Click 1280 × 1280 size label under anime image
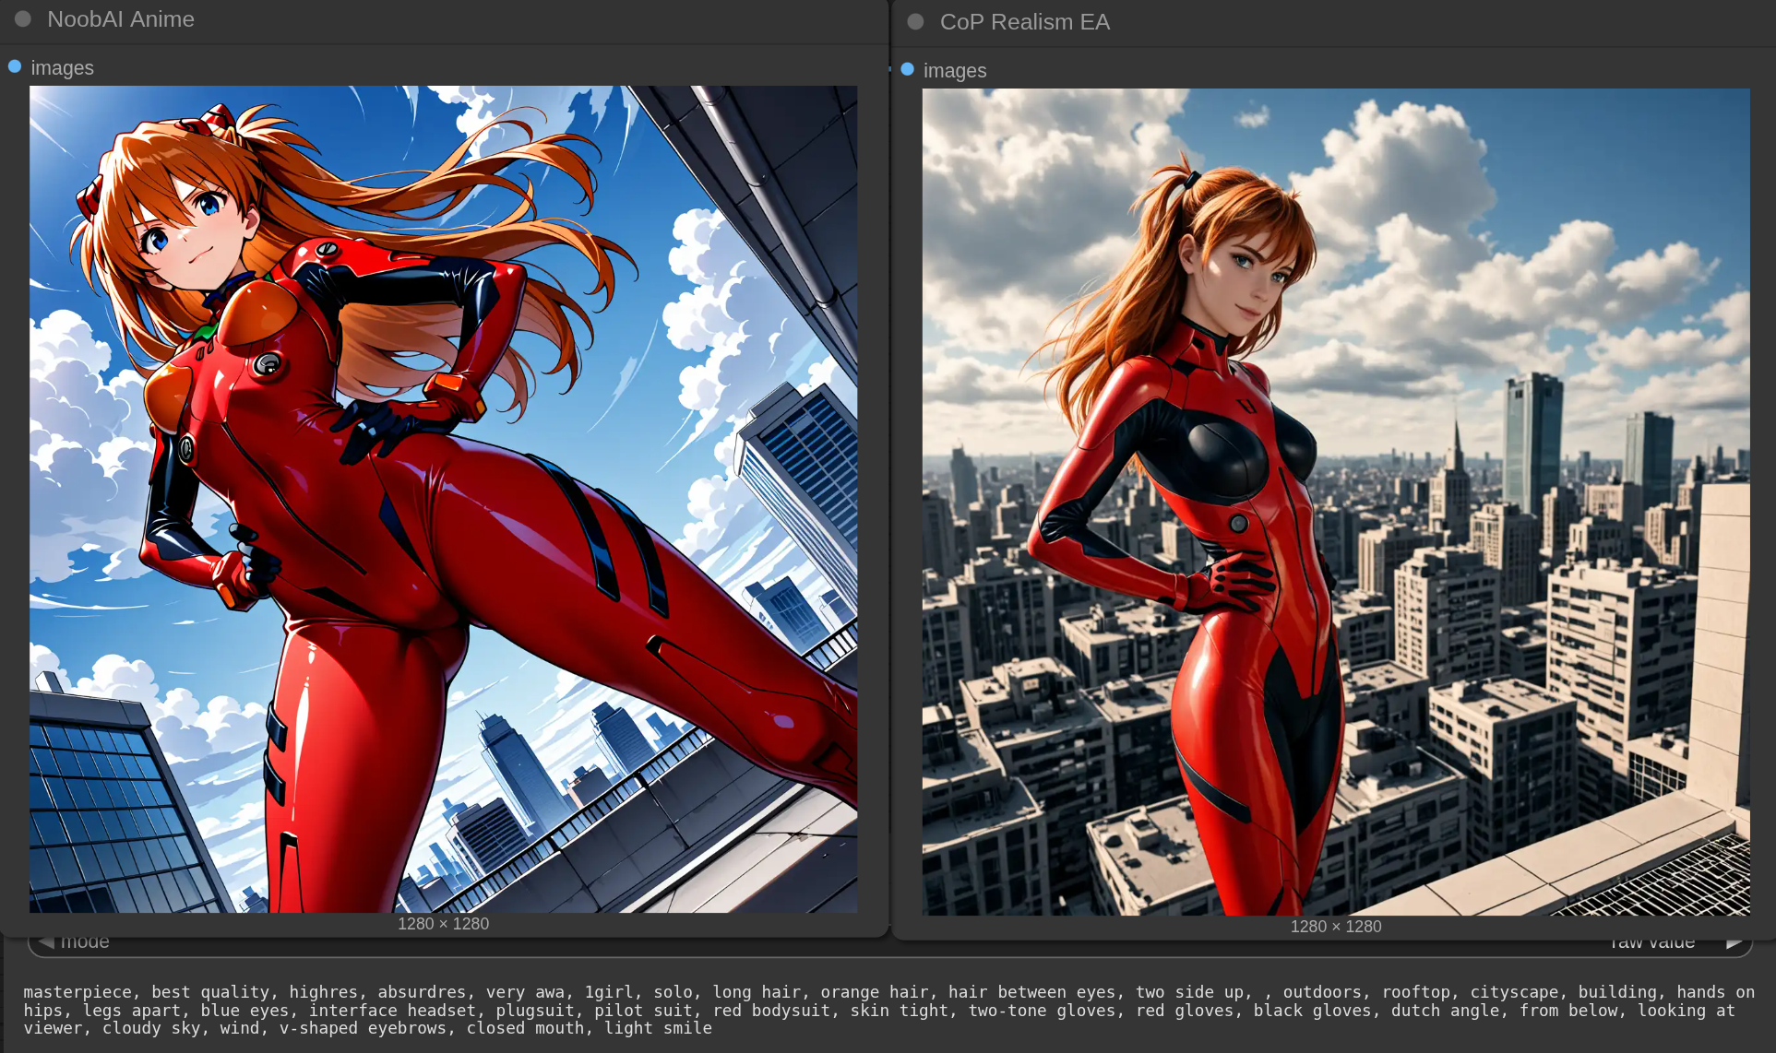This screenshot has width=1776, height=1053. [x=443, y=924]
